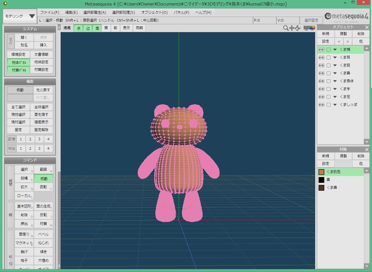
Task: Click the 全て選択 select all button
Action: point(19,107)
